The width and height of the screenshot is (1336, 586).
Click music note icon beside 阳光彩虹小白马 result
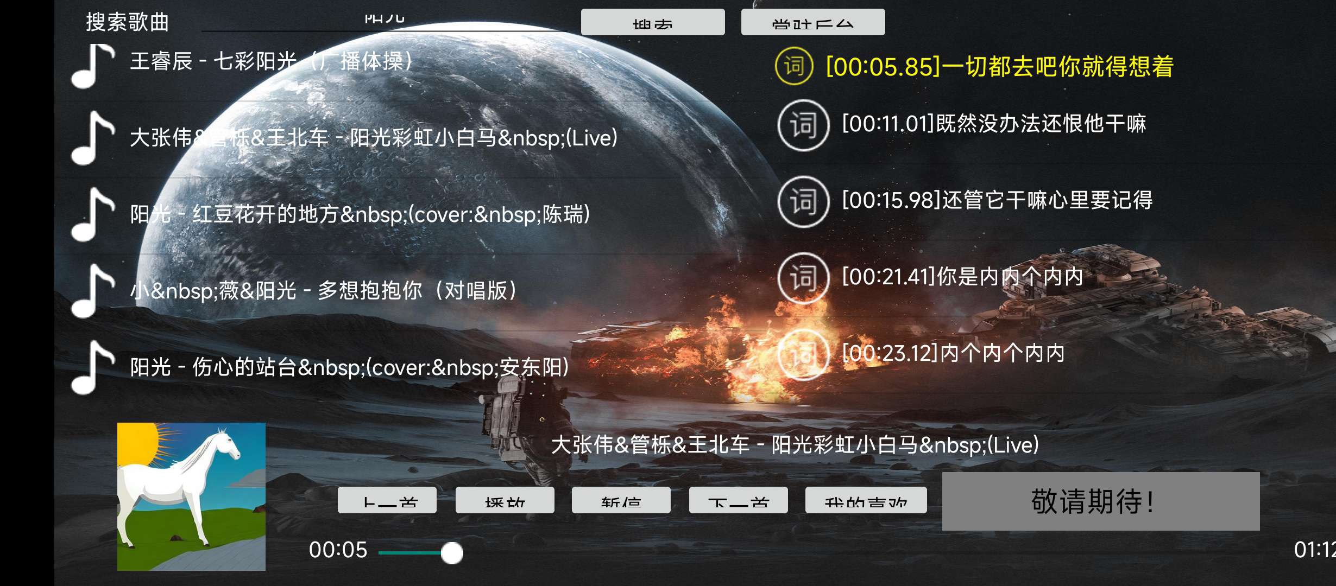[x=92, y=137]
